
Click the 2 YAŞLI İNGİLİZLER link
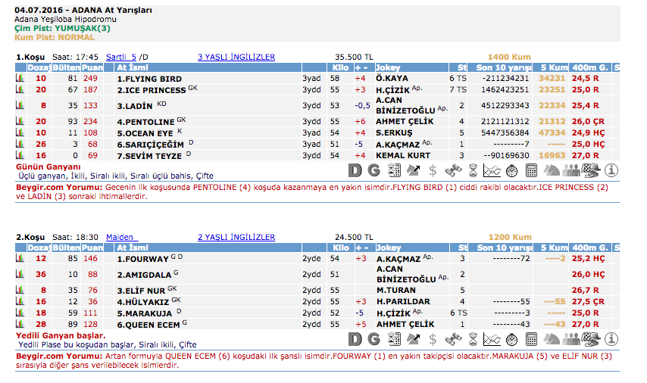pos(236,237)
